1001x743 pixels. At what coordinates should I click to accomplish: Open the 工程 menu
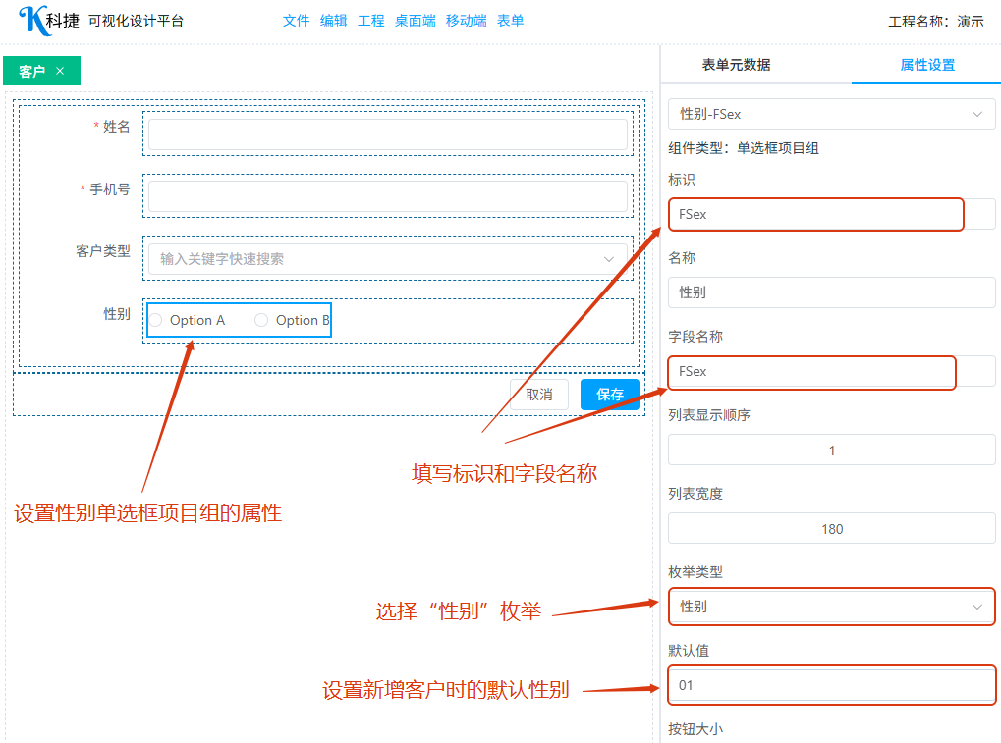tap(370, 21)
